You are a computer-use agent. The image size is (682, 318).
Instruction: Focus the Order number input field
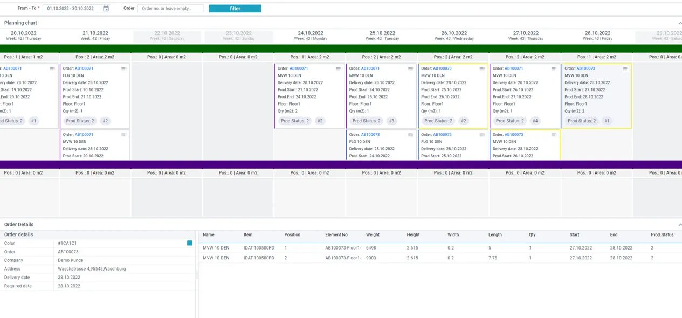coord(171,9)
